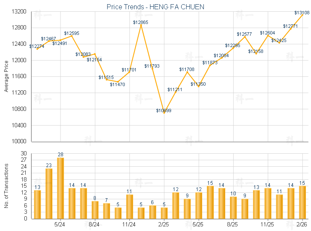Viewport: 311px width, 231px height.
Task: Select the bar labelled 10 transactions
Action: point(233,207)
